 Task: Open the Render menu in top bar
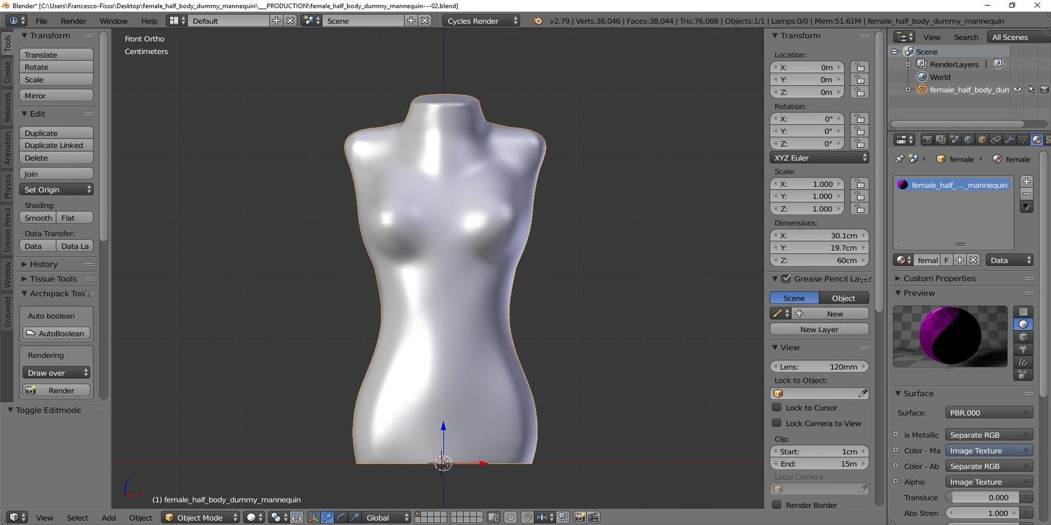pyautogui.click(x=73, y=21)
